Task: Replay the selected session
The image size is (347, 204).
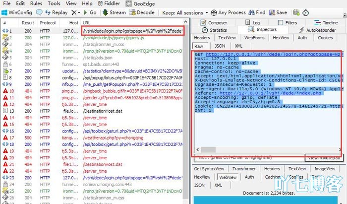Action: (56, 12)
